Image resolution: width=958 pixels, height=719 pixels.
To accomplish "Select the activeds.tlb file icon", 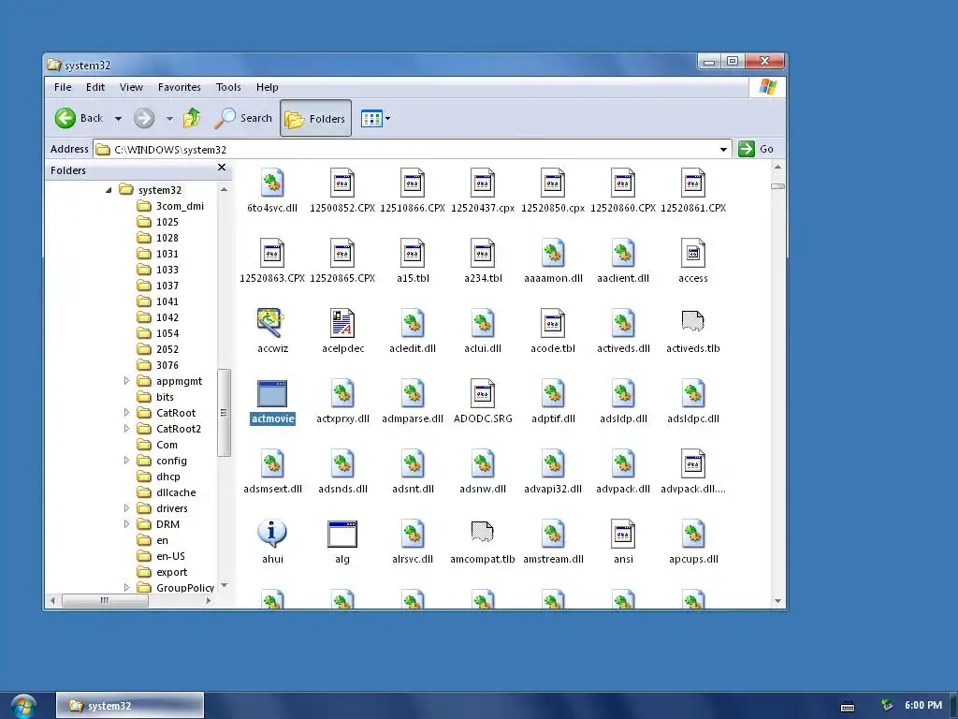I will click(x=693, y=321).
